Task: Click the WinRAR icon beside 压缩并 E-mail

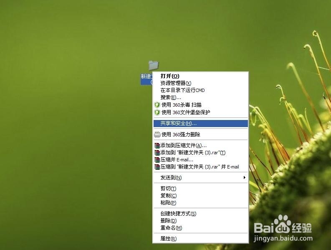Action: (157, 160)
